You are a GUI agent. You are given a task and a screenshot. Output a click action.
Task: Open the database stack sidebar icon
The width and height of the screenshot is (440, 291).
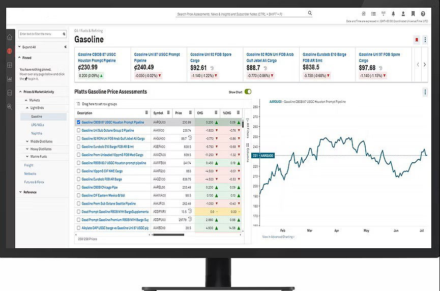coord(10,93)
